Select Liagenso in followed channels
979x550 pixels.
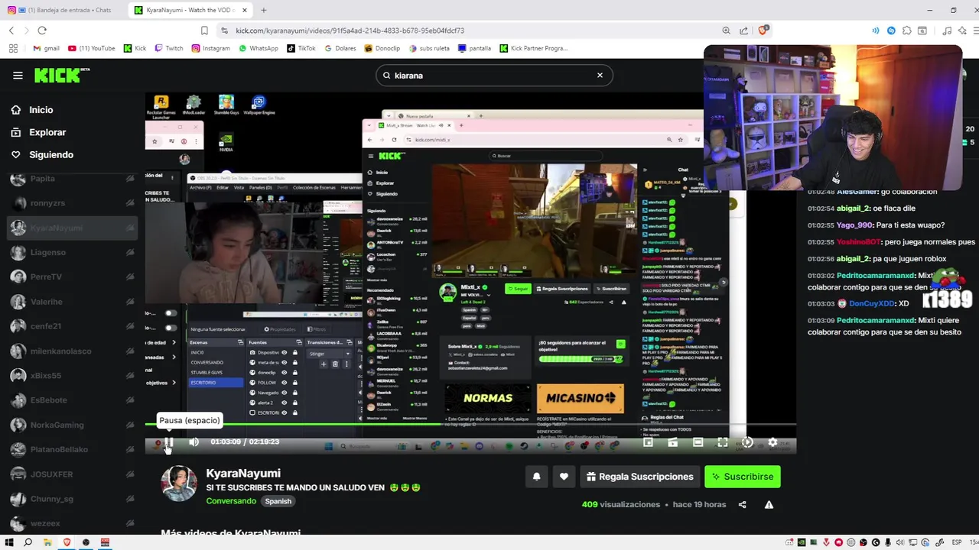pyautogui.click(x=73, y=252)
